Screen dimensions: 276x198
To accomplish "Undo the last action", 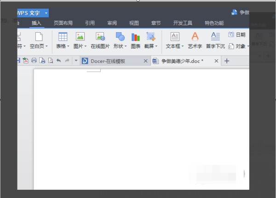I will [x=58, y=61].
